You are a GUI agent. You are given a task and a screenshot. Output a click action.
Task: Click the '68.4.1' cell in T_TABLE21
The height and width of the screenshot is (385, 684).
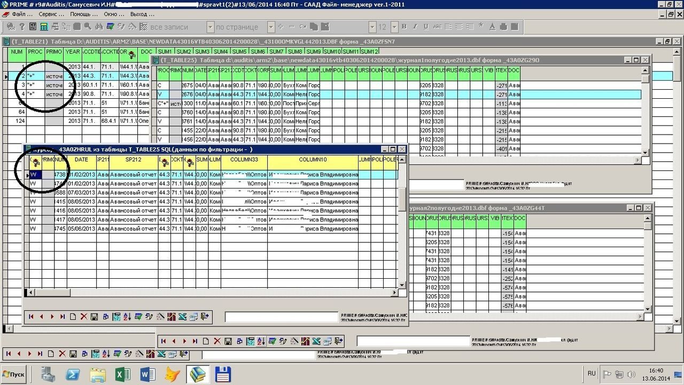pos(109,121)
